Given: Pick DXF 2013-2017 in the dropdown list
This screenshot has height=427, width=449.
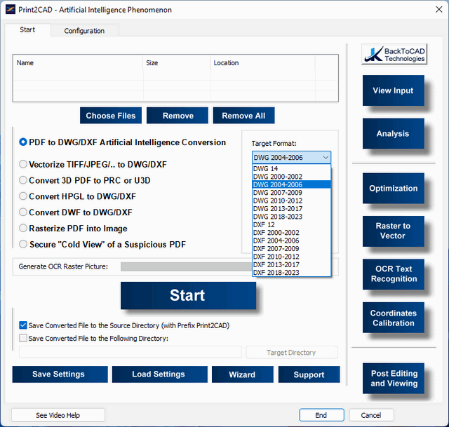Looking at the screenshot, I should click(276, 264).
